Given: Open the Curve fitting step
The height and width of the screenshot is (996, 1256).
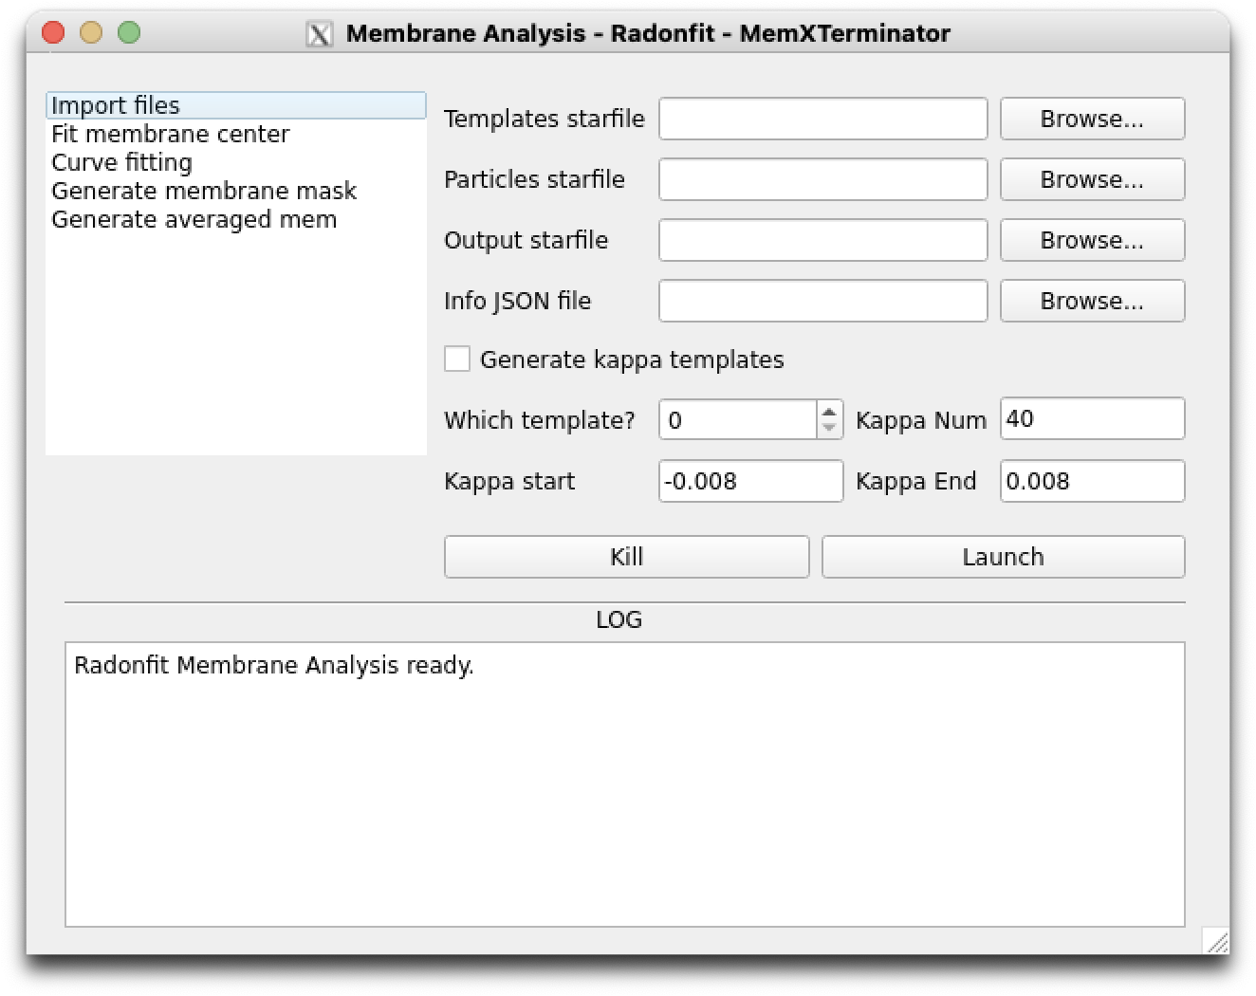Looking at the screenshot, I should click(x=236, y=162).
